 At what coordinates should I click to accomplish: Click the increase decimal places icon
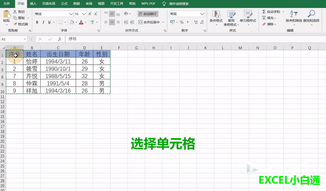coord(196,22)
